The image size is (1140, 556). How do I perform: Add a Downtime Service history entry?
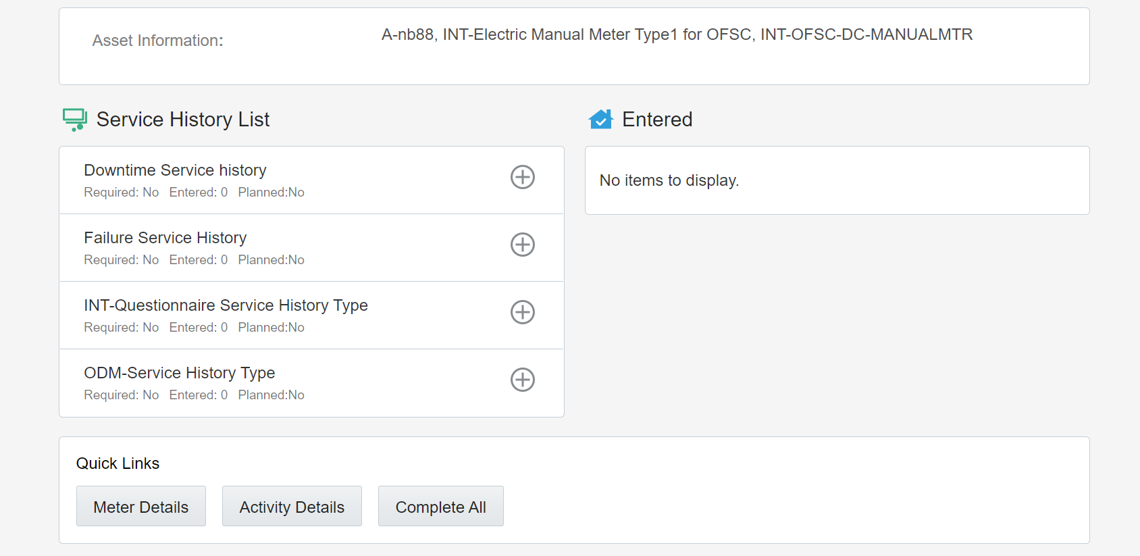click(522, 177)
